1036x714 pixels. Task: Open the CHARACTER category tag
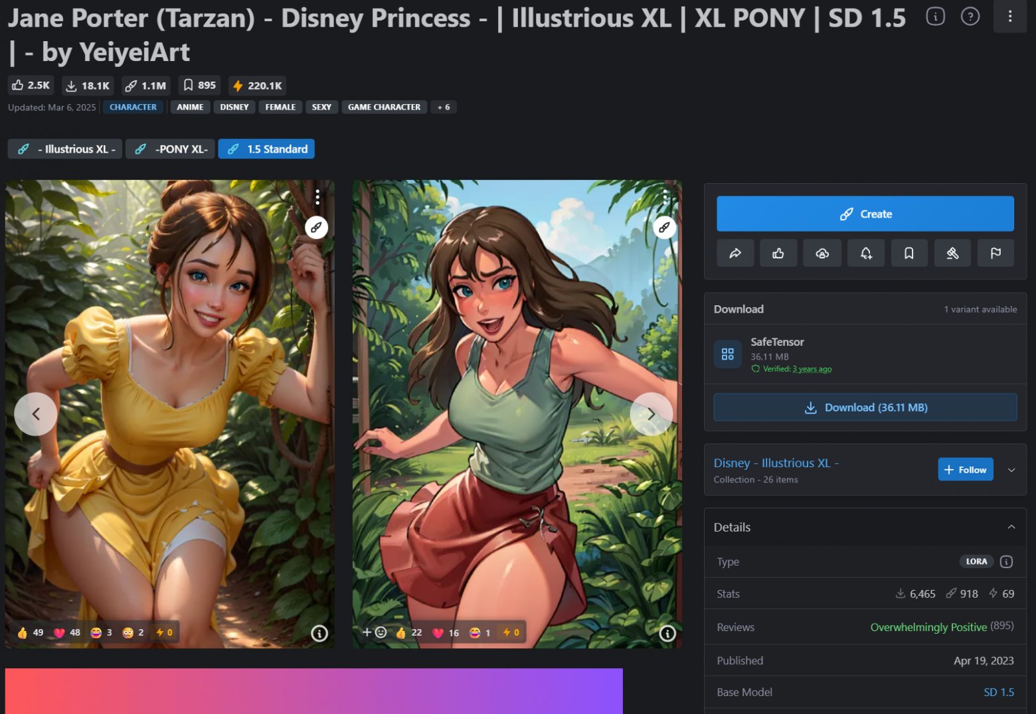click(133, 107)
